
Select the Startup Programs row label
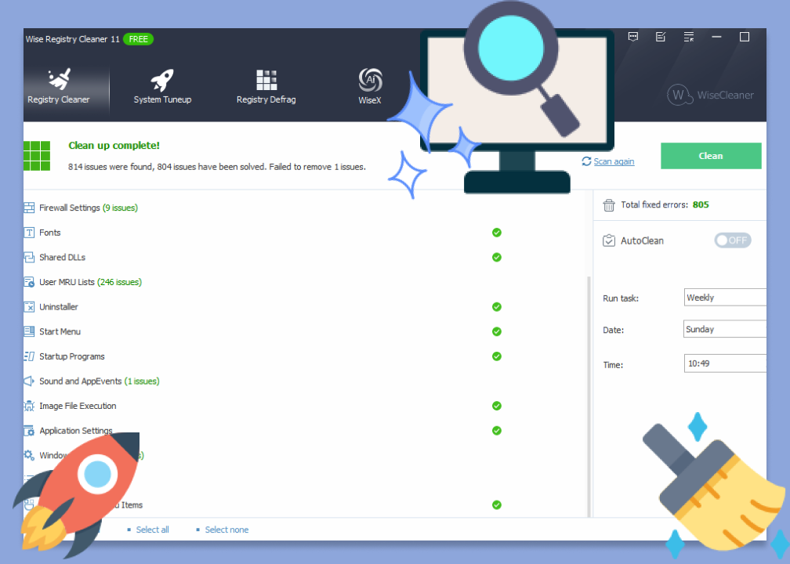coord(72,356)
